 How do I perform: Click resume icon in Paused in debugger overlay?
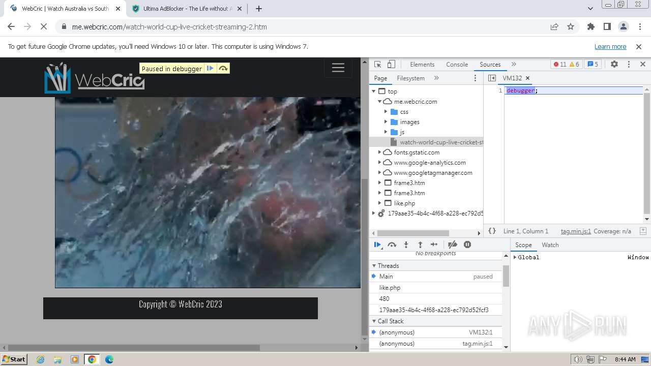210,69
